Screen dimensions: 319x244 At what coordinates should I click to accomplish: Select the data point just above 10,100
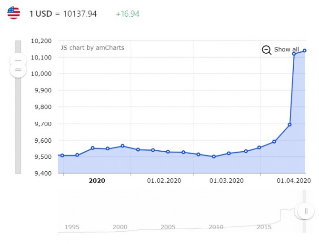click(x=294, y=54)
